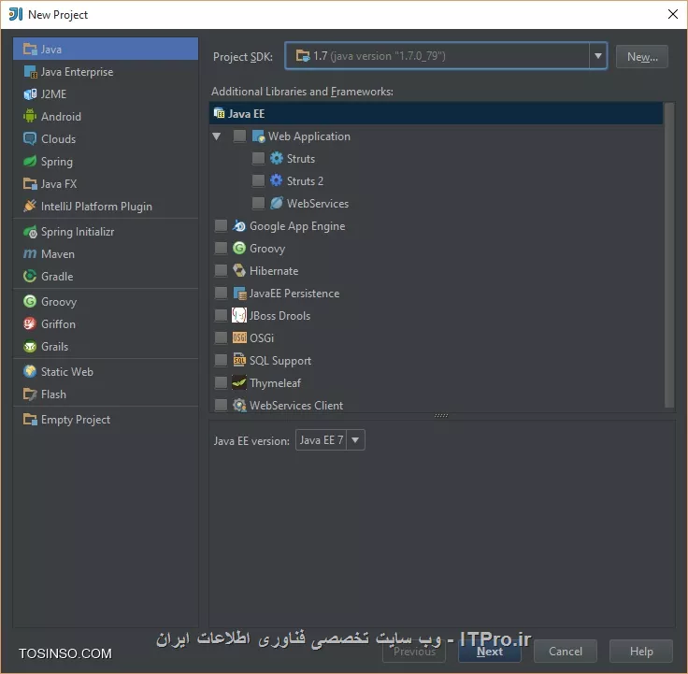The height and width of the screenshot is (674, 688).
Task: Open the Java EE version dropdown
Action: pyautogui.click(x=355, y=439)
